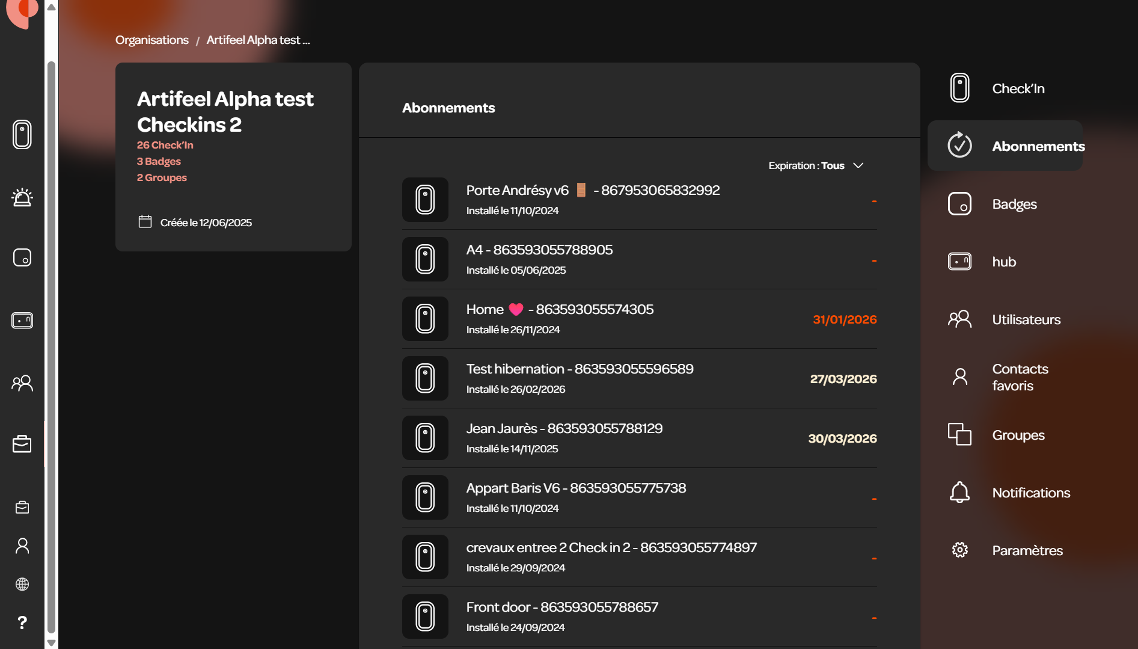Click expiration date 31/01/2026
1138x649 pixels.
845,319
